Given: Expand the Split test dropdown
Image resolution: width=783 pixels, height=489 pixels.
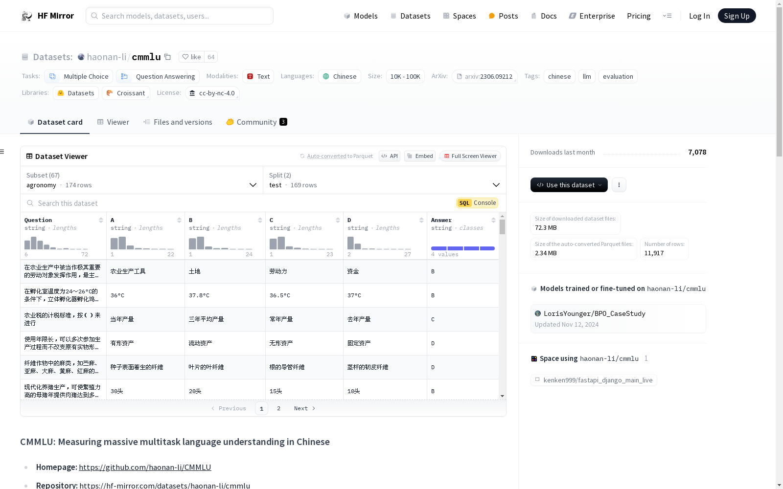Looking at the screenshot, I should pyautogui.click(x=385, y=180).
